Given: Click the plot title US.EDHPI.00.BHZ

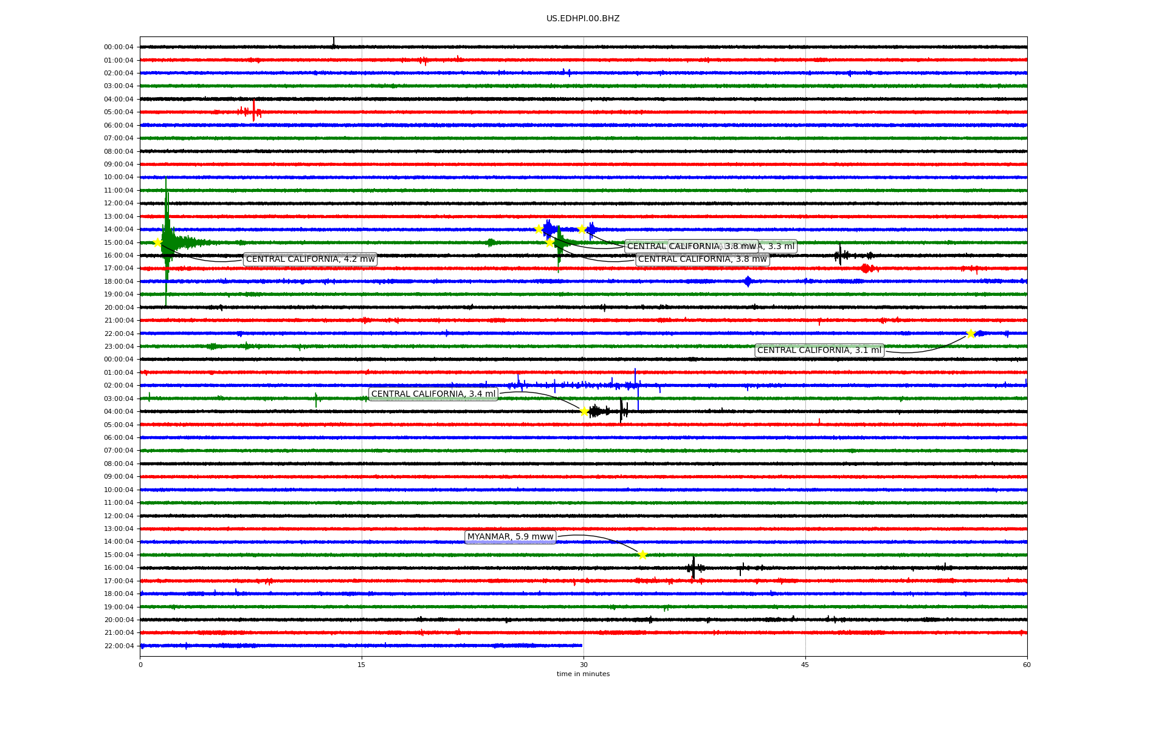Looking at the screenshot, I should pos(582,19).
